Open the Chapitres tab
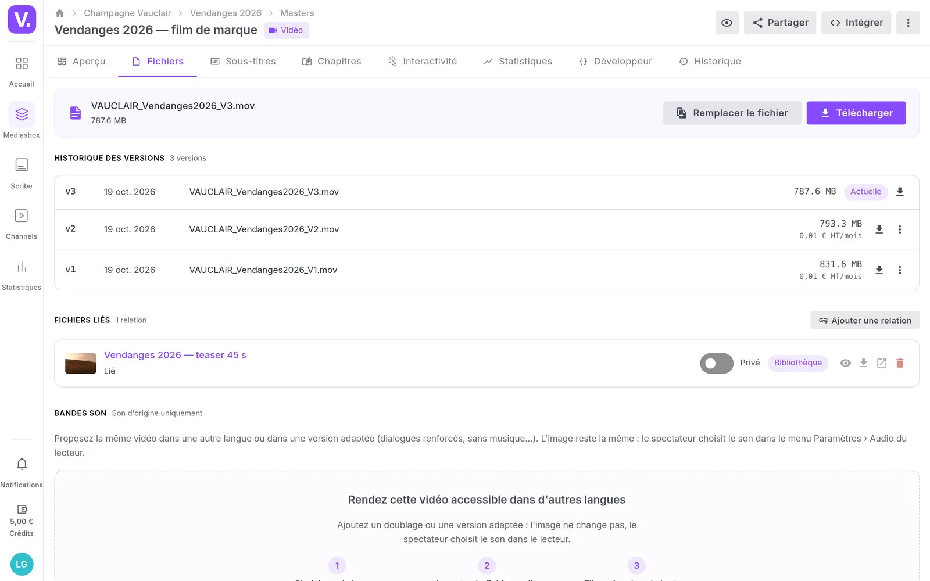Image resolution: width=930 pixels, height=581 pixels. pyautogui.click(x=331, y=62)
